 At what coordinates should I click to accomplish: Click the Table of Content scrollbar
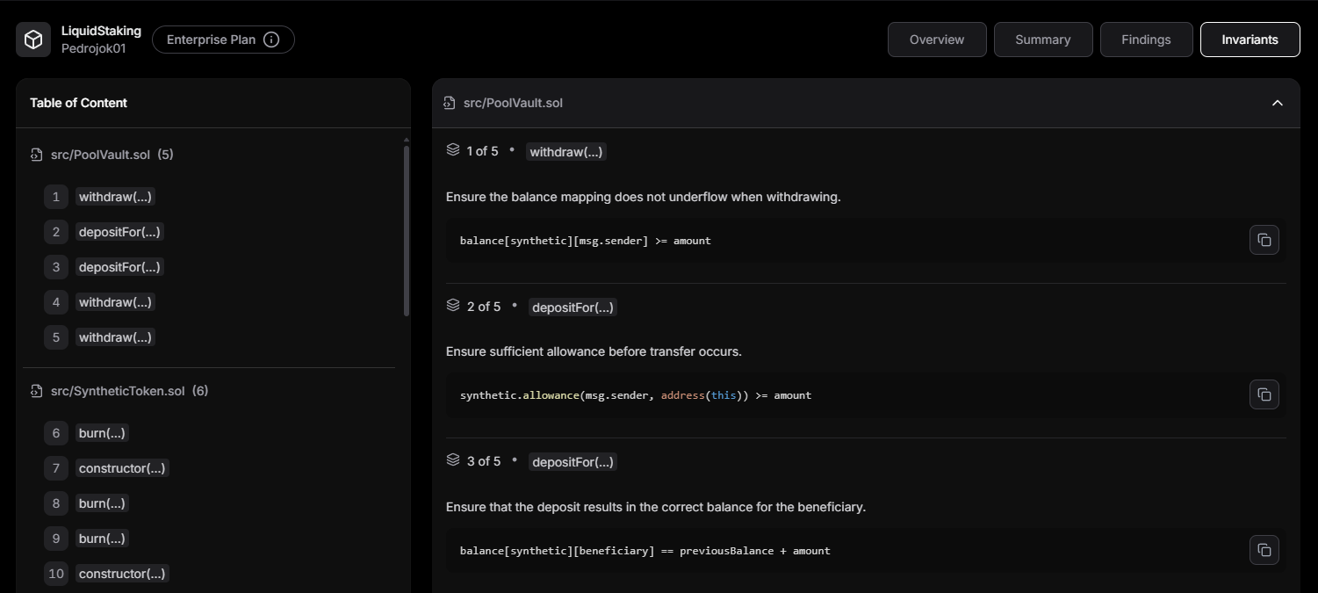tap(406, 230)
